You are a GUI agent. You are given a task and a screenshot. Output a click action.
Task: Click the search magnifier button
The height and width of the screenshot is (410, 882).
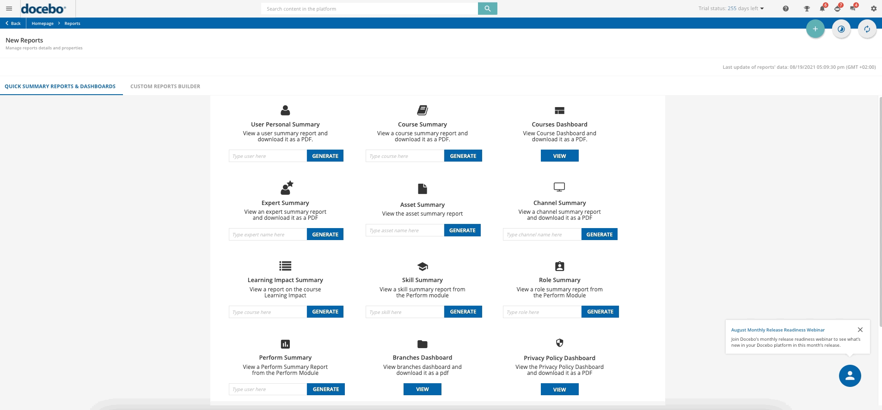487,8
